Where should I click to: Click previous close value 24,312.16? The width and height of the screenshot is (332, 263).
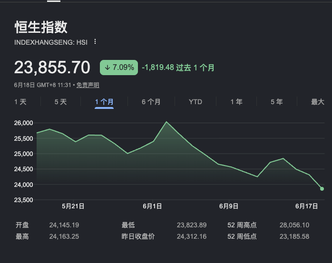[x=192, y=236]
